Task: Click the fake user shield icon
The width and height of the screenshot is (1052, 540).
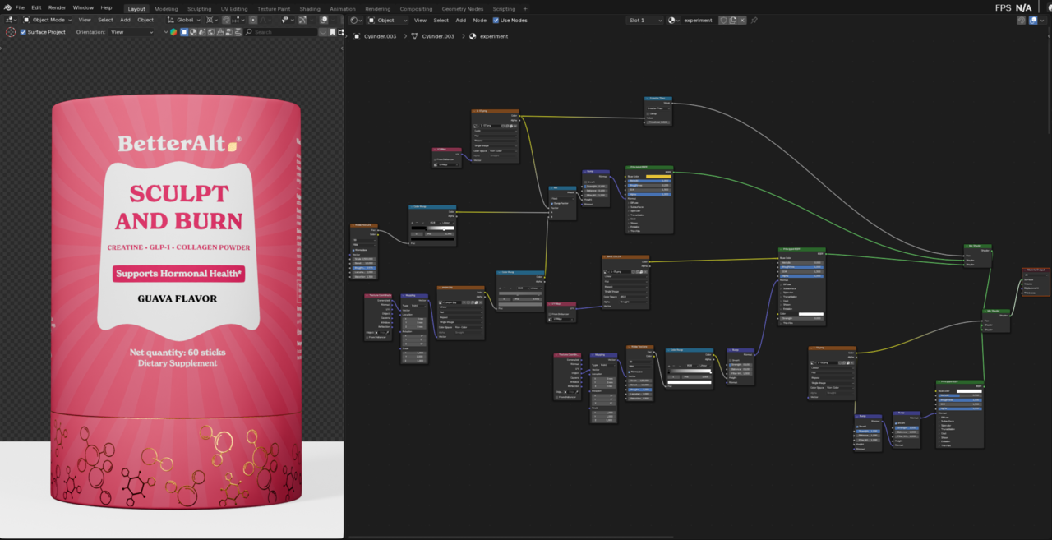Action: tap(723, 20)
